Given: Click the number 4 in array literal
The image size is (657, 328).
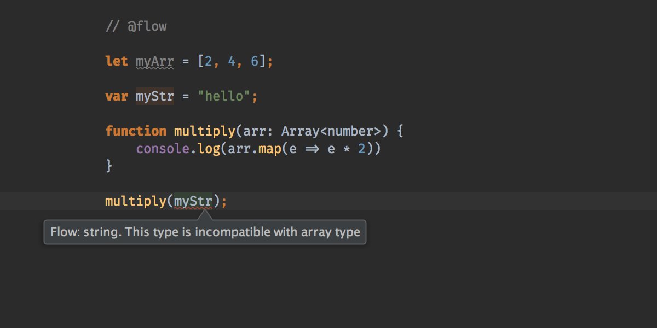Looking at the screenshot, I should coord(232,61).
